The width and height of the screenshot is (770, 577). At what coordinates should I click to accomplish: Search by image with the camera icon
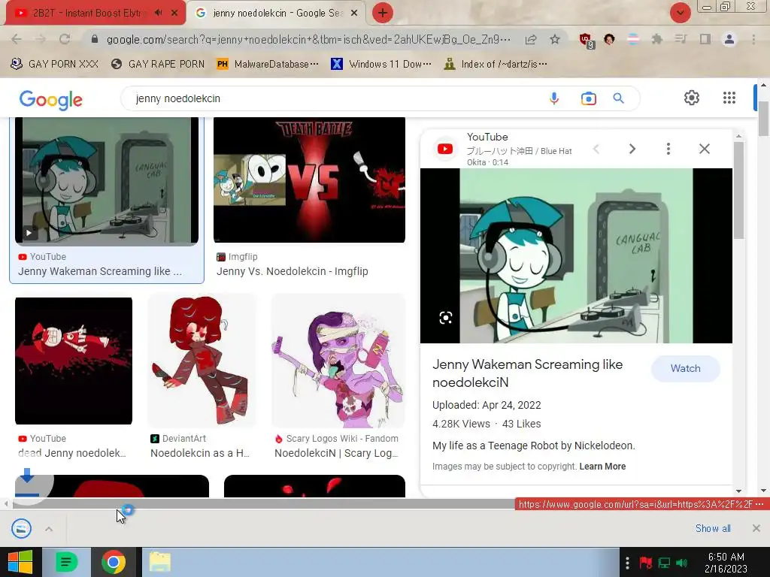point(588,98)
